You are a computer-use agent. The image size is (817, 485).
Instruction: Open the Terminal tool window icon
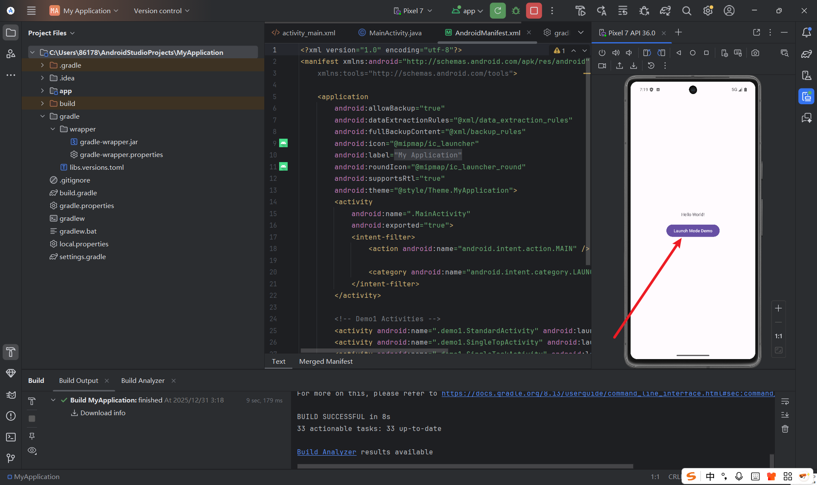click(11, 437)
